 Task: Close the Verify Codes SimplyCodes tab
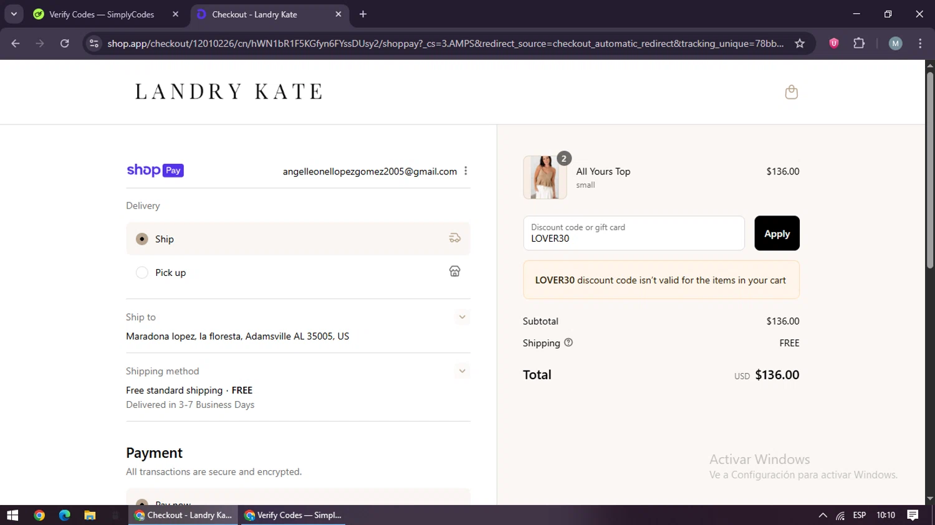pyautogui.click(x=176, y=14)
